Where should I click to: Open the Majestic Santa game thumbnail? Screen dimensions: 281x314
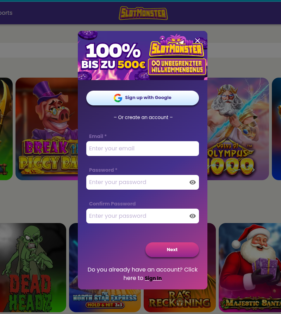[x=250, y=268]
